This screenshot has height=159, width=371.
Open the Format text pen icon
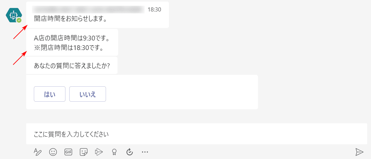coord(38,152)
